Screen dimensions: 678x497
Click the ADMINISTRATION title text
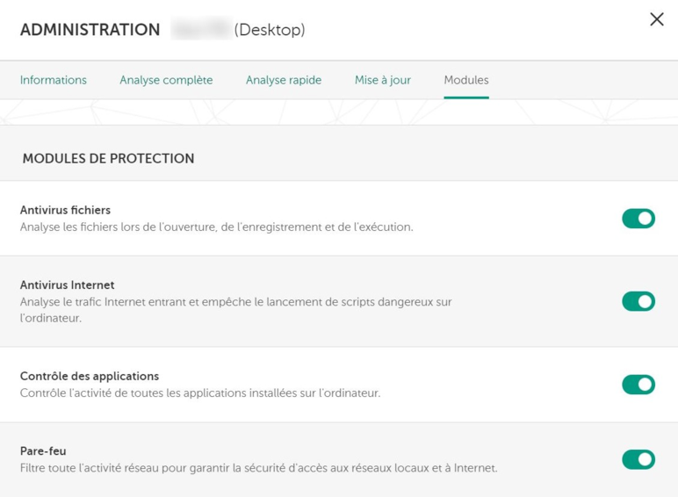[x=90, y=30]
